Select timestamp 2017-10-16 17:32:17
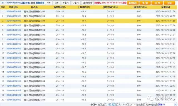Screen dimensions: 178x106 point(165,86)
